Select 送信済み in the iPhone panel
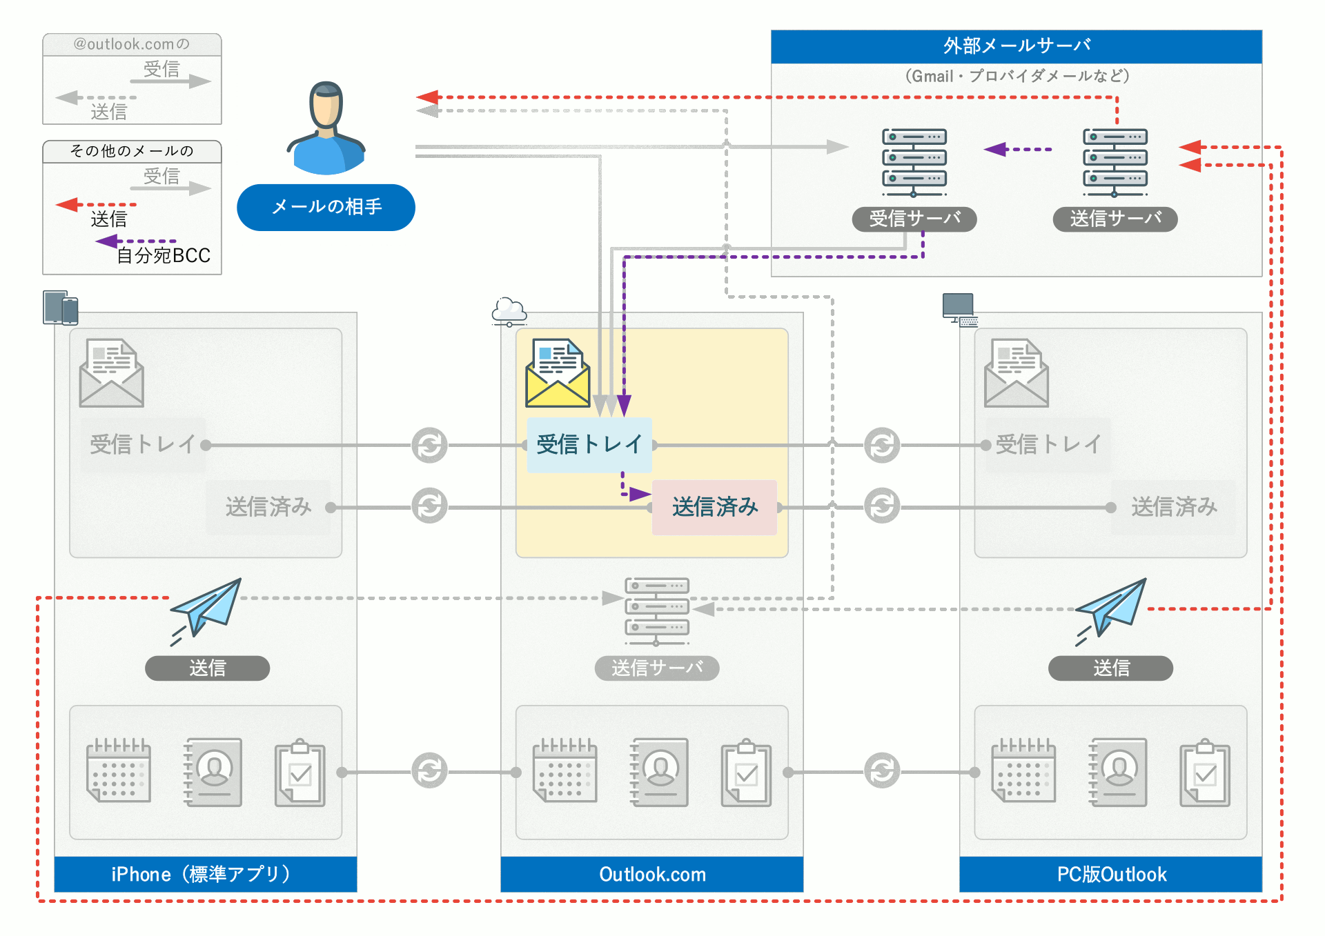Screen dimensions: 1325x936 (268, 507)
